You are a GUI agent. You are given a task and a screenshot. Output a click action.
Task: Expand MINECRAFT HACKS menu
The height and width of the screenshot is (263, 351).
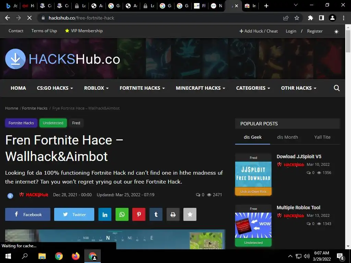200,88
